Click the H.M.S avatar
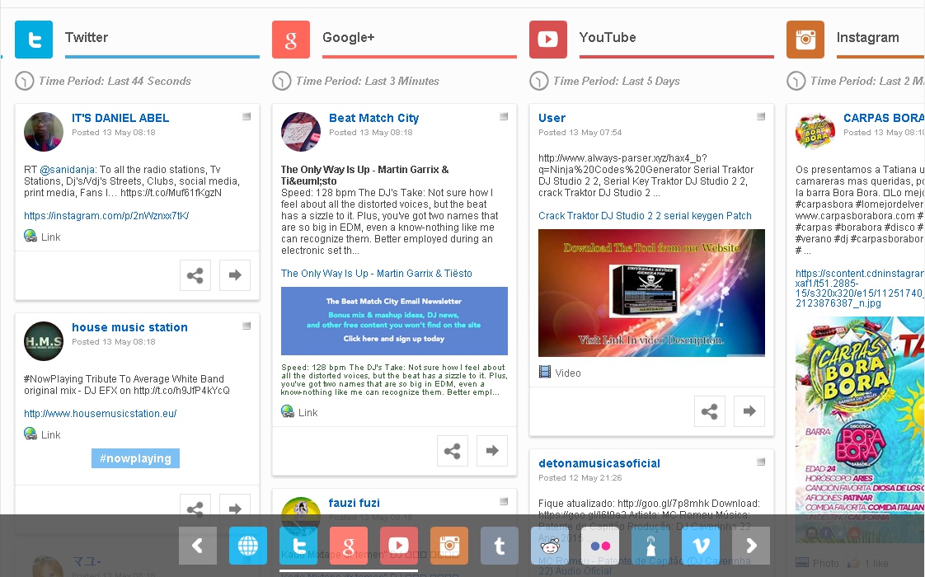This screenshot has height=577, width=925. [44, 341]
